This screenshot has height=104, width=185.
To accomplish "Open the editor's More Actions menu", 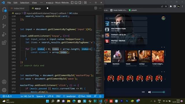I will [x=100, y=8].
